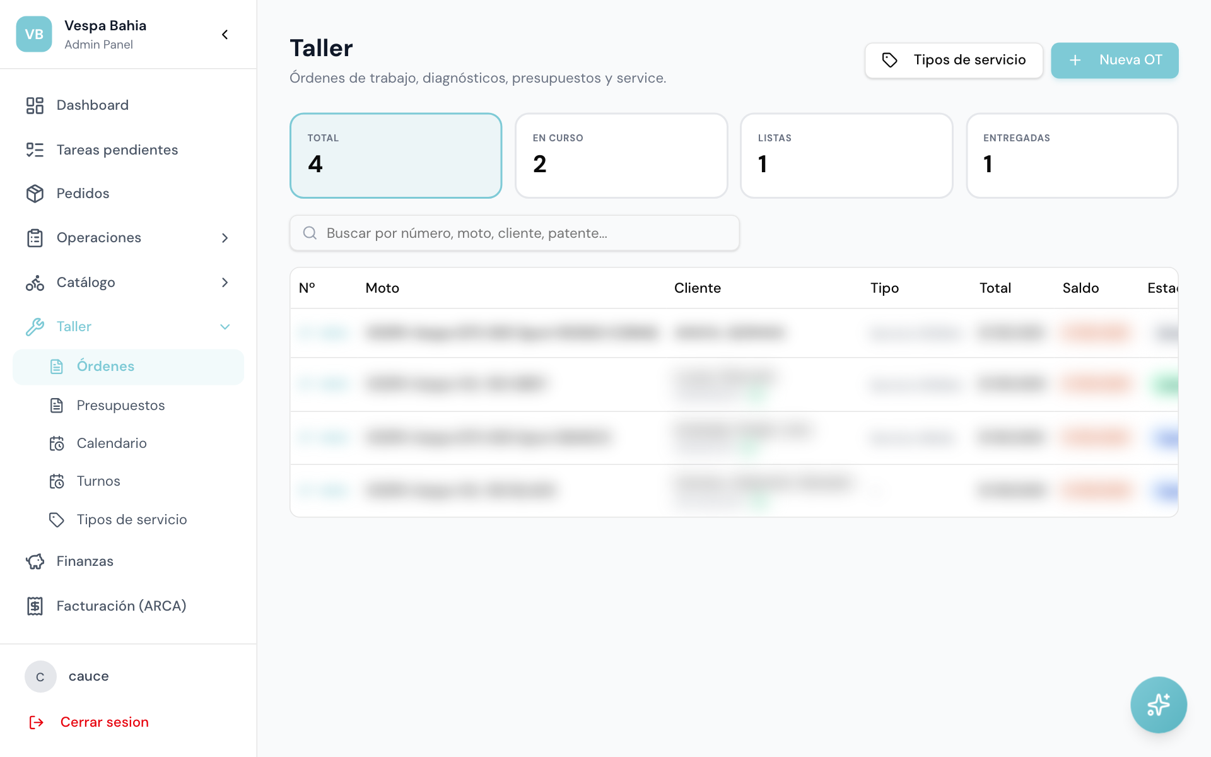Click the VB logo avatar
The image size is (1211, 757).
click(34, 34)
